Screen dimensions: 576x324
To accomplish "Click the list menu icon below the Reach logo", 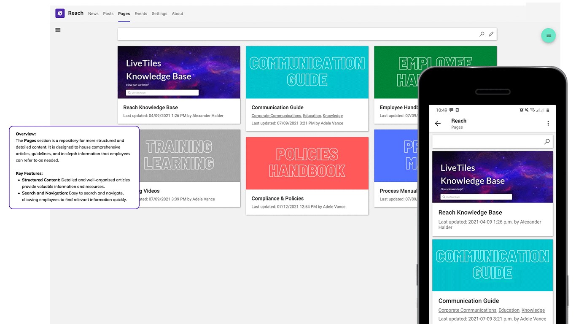I will click(58, 30).
